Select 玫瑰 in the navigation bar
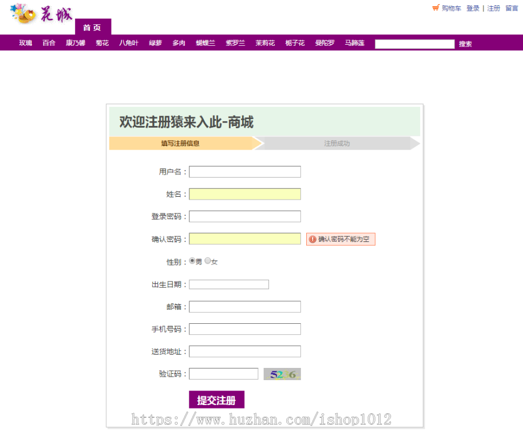Image resolution: width=523 pixels, height=437 pixels. point(24,42)
